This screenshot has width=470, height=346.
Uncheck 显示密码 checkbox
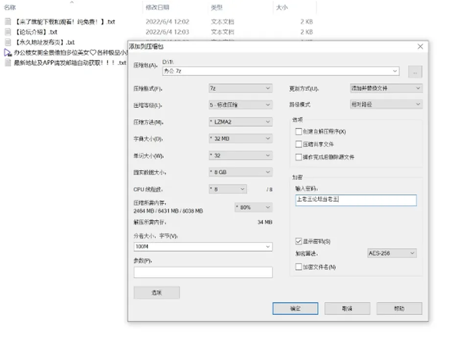coord(299,241)
